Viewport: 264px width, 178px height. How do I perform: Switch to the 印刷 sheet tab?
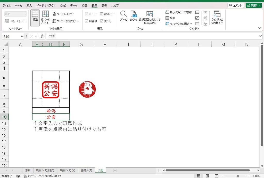click(x=28, y=170)
